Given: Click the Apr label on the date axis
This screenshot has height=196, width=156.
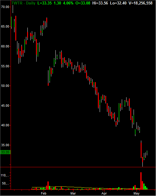Looking at the screenshot, I should pos(104,193).
